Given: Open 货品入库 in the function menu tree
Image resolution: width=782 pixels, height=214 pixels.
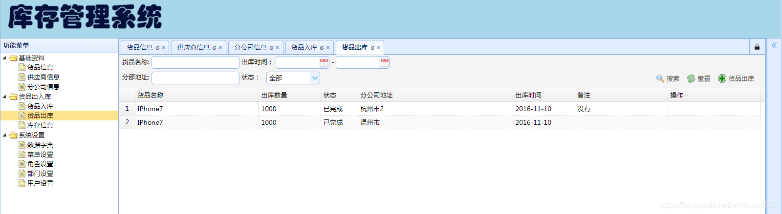Looking at the screenshot, I should coord(40,106).
